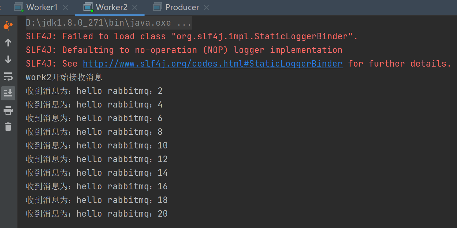This screenshot has width=457, height=228.
Task: Click the up arrow stack trace icon
Action: click(8, 43)
